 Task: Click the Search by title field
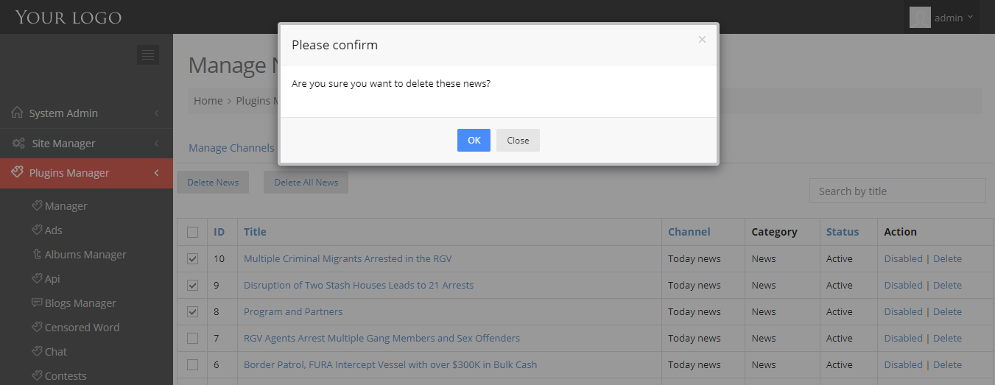tap(897, 191)
